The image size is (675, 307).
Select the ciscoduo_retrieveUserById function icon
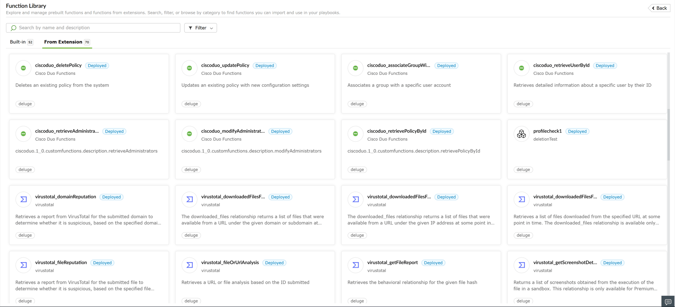(521, 68)
